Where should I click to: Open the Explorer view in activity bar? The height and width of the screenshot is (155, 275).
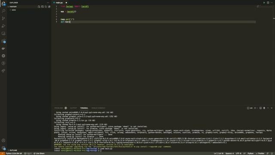(3, 3)
